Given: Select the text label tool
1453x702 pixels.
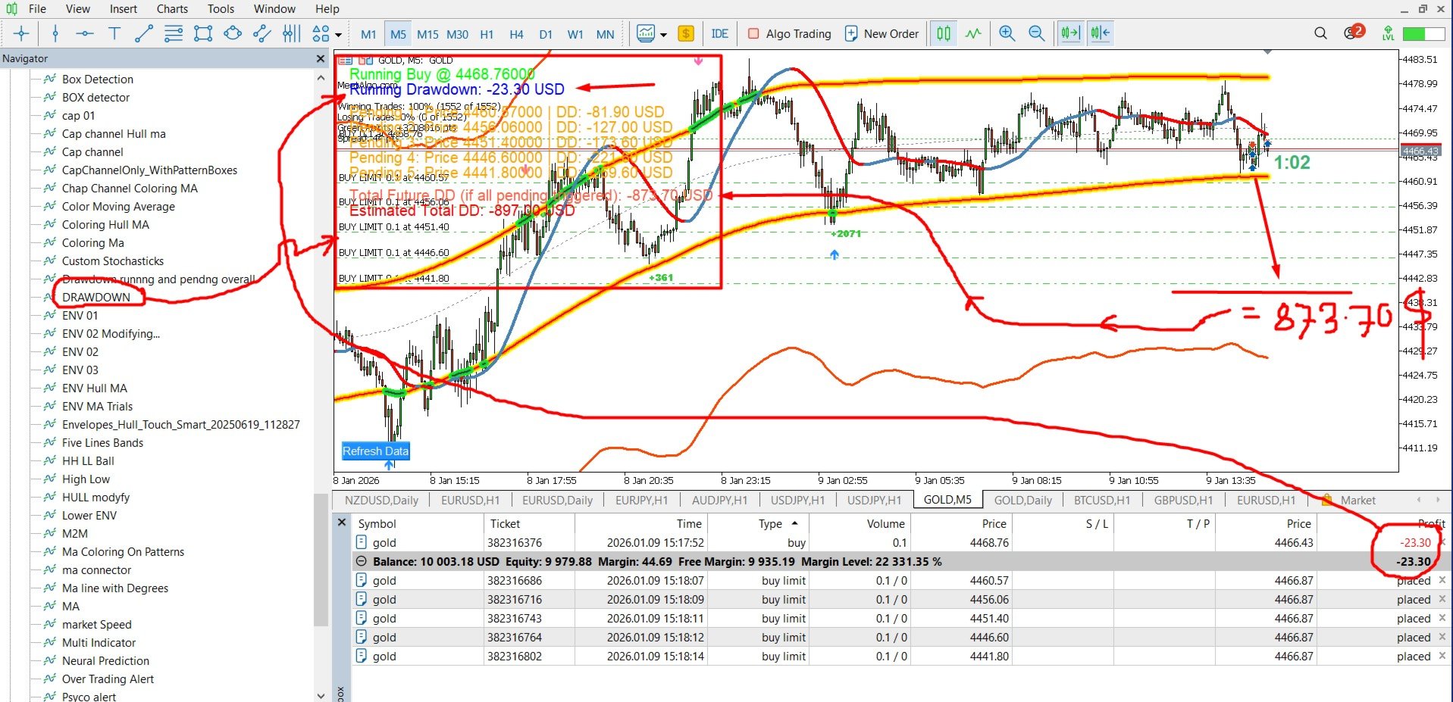Looking at the screenshot, I should click(114, 33).
